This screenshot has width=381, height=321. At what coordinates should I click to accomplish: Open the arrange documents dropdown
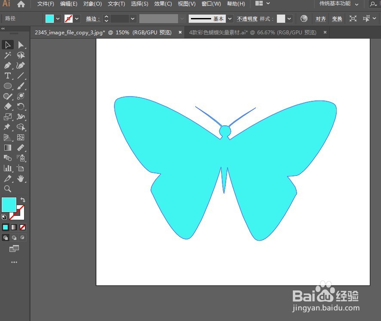click(x=262, y=3)
